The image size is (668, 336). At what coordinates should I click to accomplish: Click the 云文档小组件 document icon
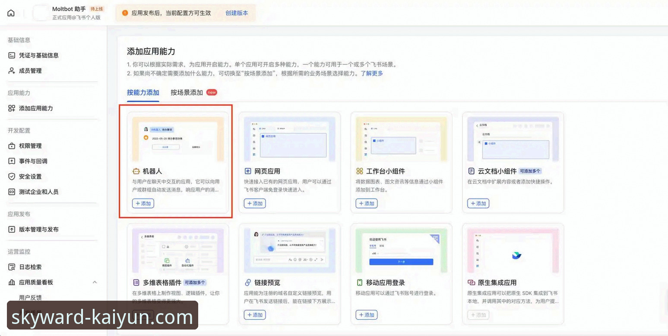tap(471, 171)
